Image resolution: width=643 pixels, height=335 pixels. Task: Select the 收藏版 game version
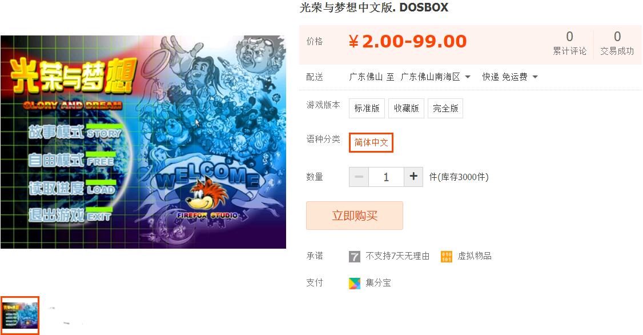click(407, 109)
